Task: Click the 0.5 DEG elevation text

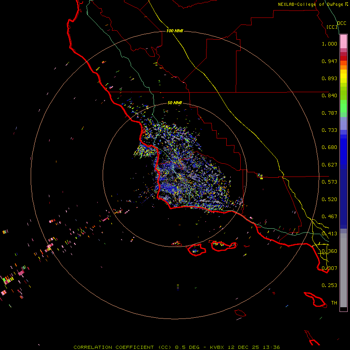Action: pos(187,347)
